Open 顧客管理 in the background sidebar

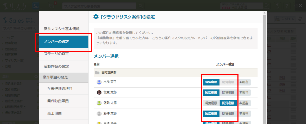point(11,55)
